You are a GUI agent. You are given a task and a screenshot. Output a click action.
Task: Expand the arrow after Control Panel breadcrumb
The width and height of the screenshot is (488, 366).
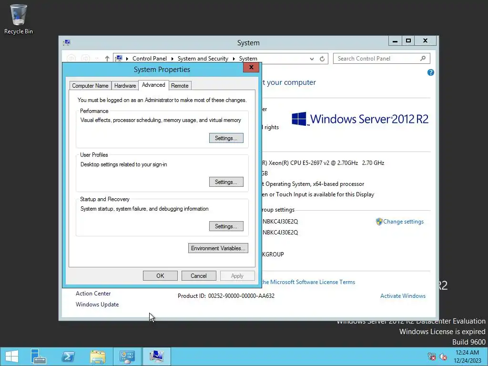tap(172, 59)
